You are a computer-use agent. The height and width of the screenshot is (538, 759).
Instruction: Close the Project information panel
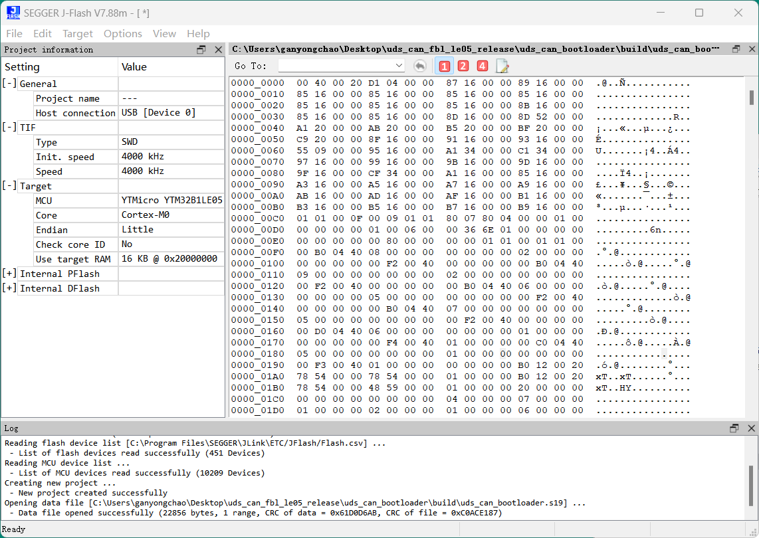coord(218,49)
